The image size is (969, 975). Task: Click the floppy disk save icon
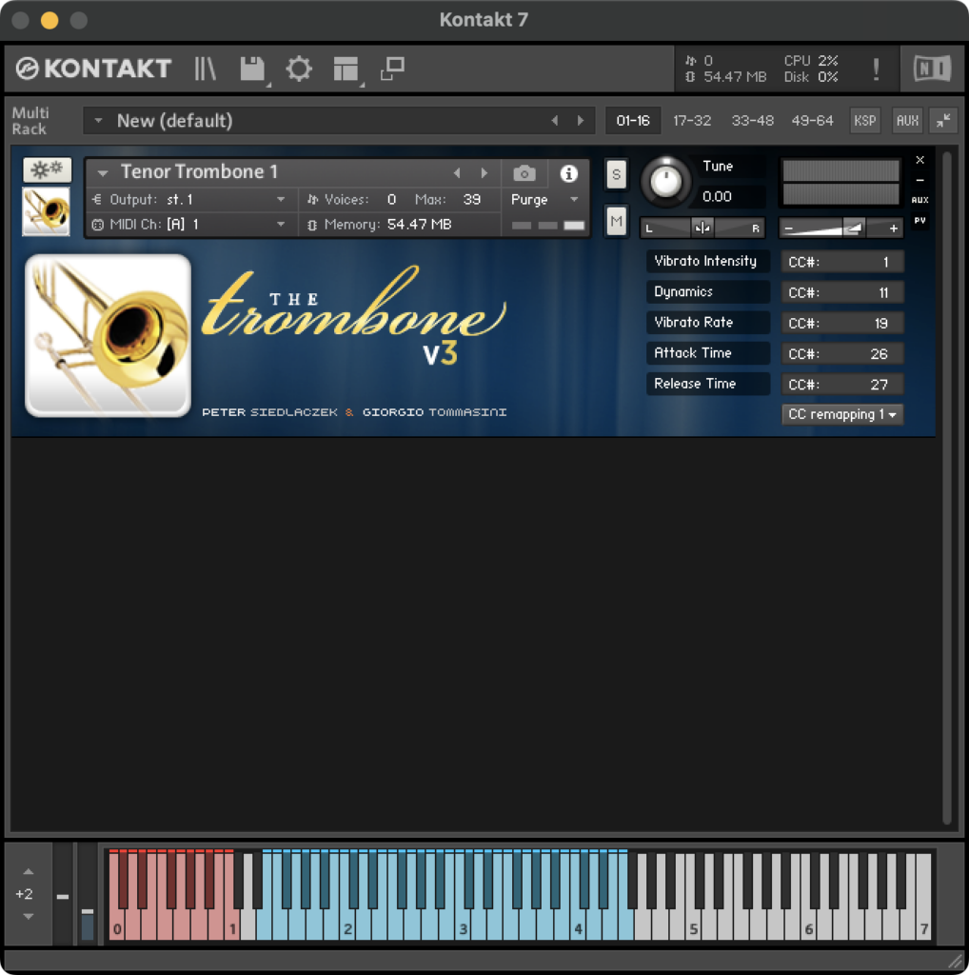(252, 69)
